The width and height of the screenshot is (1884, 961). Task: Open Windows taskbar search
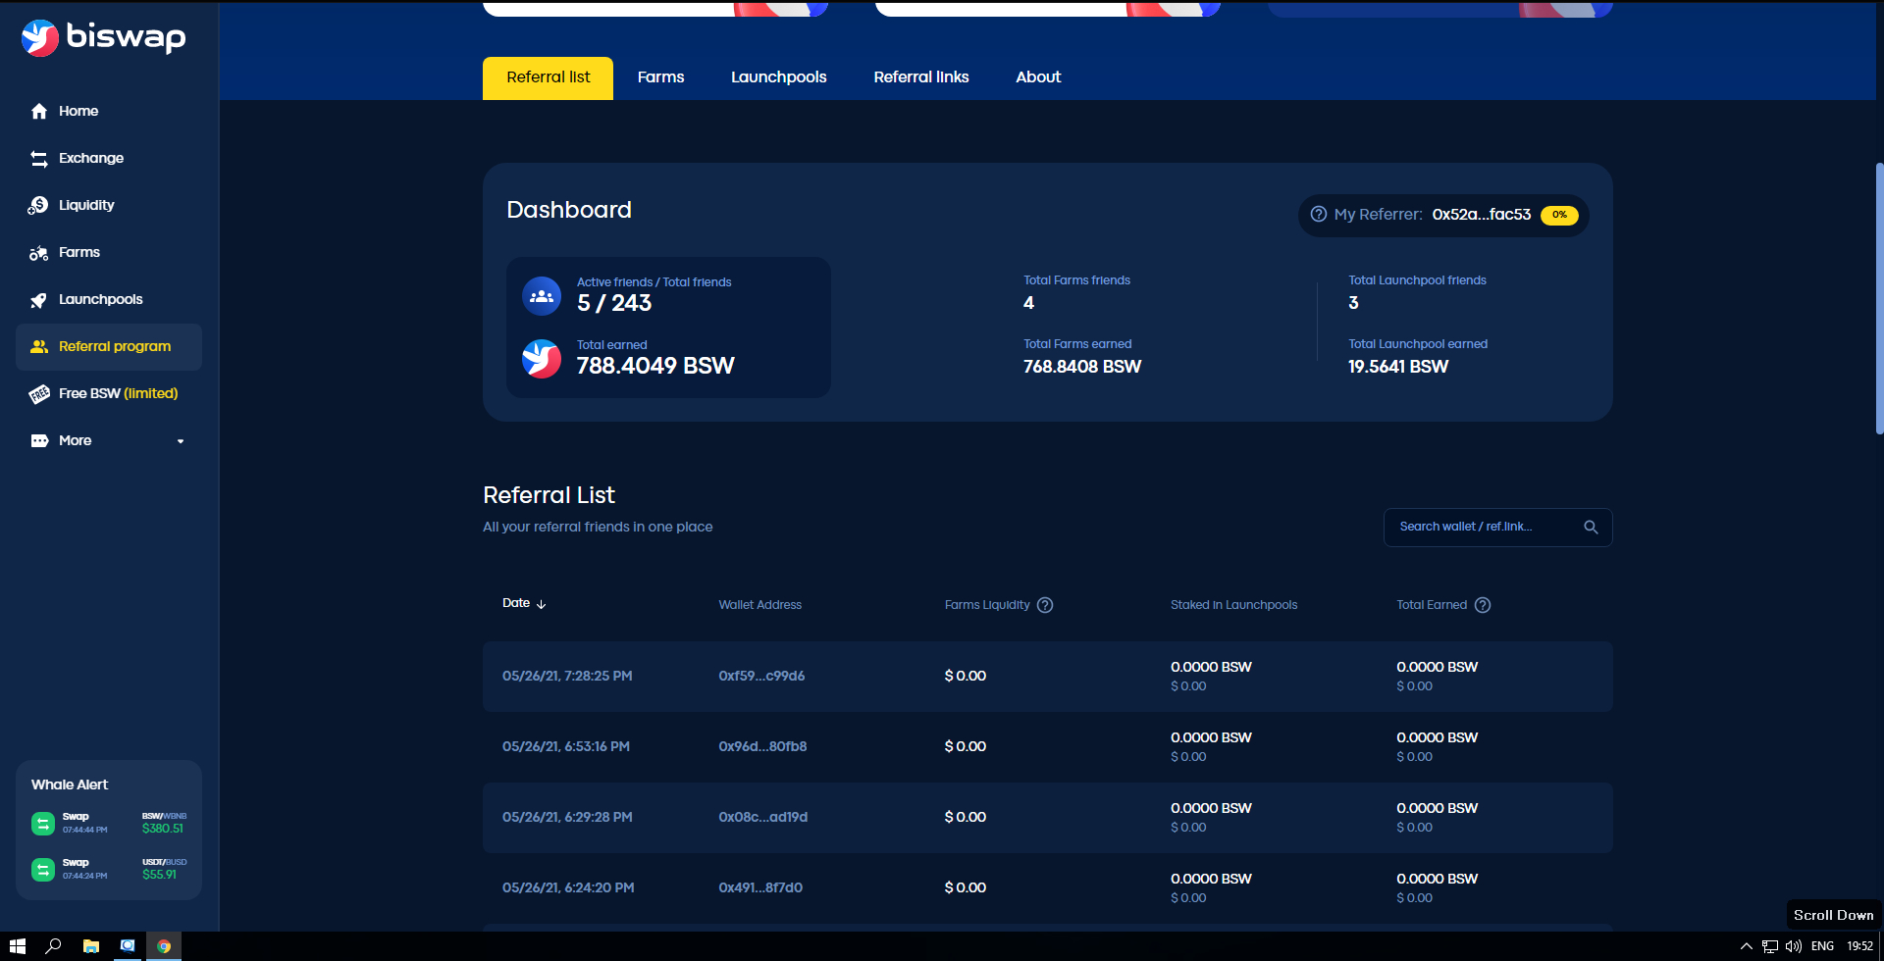pos(54,946)
